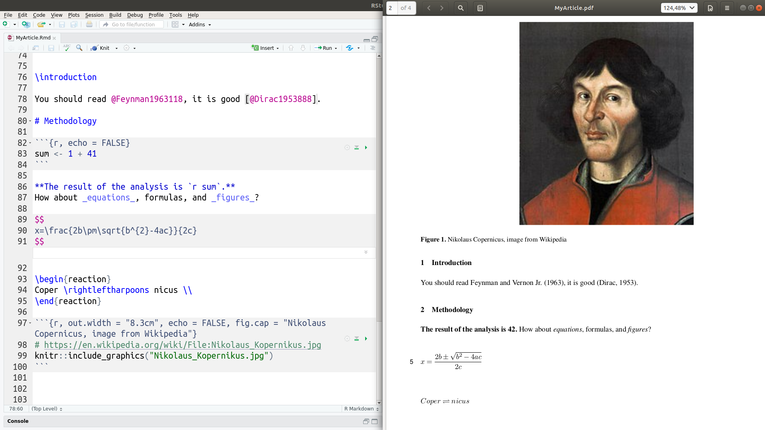Run all chunks above the line 97 chunk
This screenshot has width=765, height=430.
tap(357, 339)
